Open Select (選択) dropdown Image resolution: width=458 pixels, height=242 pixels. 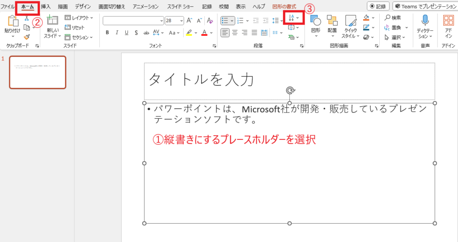(395, 38)
